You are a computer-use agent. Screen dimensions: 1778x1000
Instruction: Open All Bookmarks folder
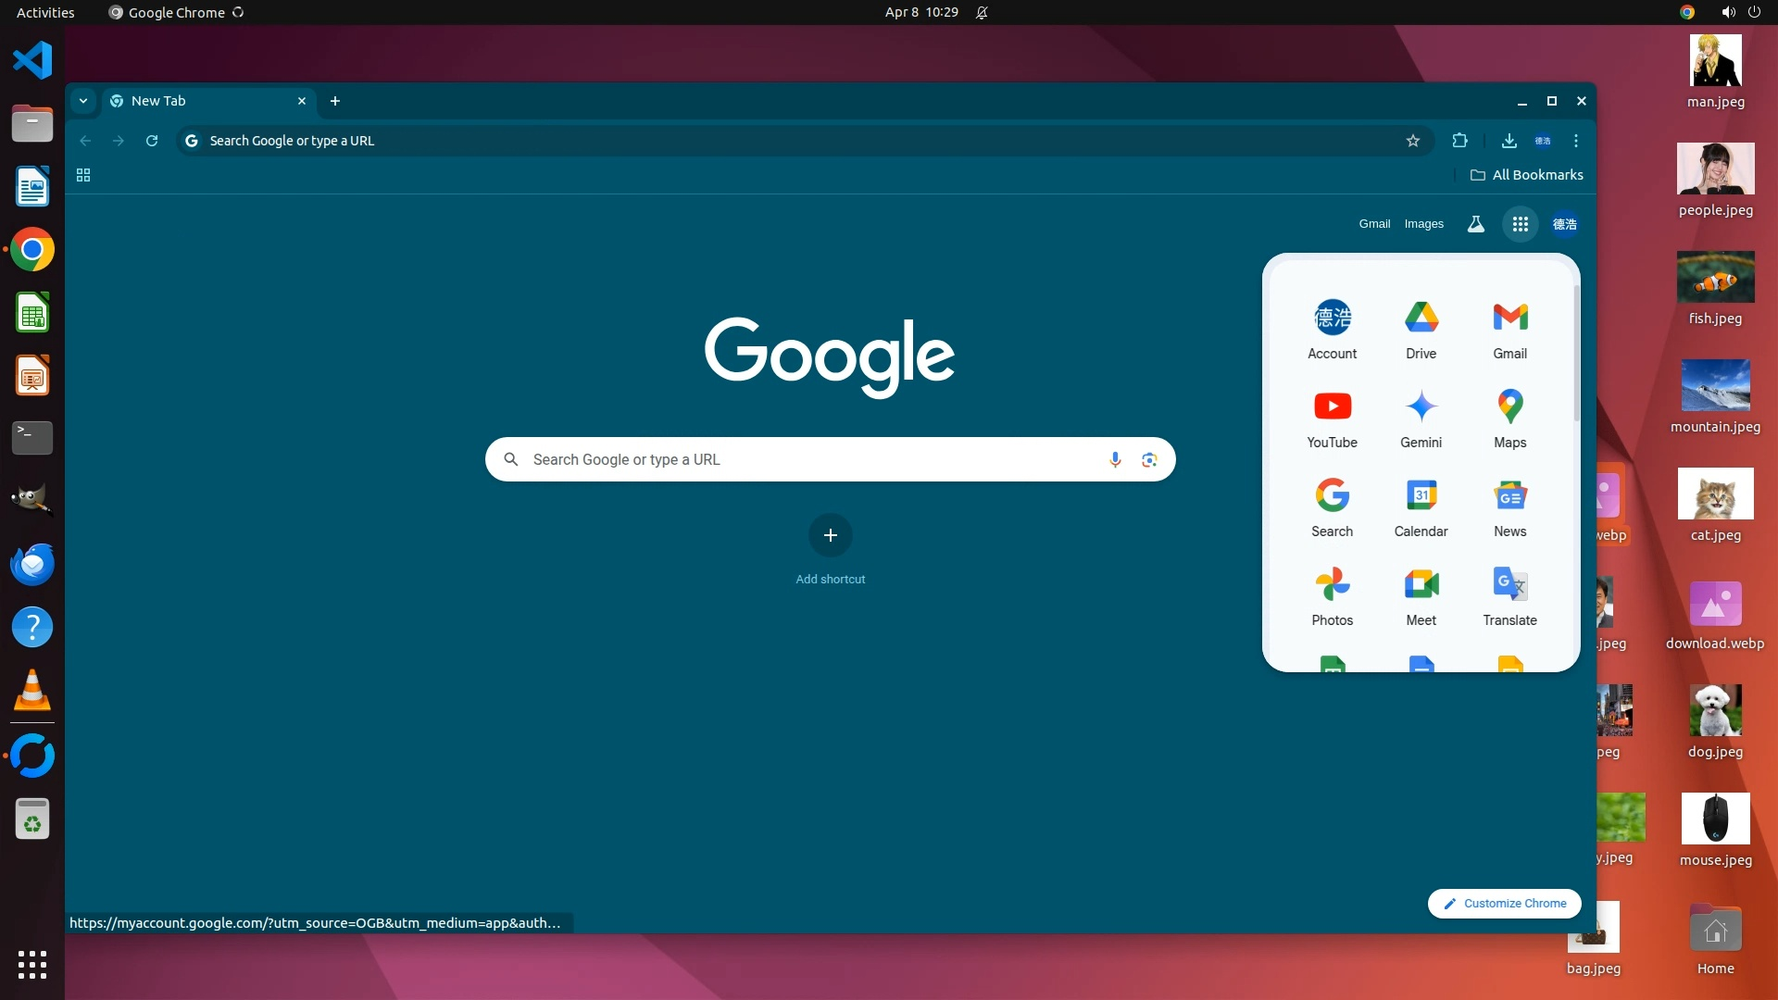(x=1526, y=175)
